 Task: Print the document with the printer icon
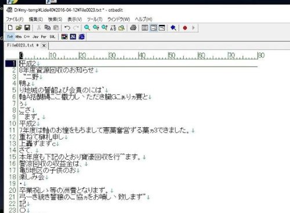[x=133, y=28]
